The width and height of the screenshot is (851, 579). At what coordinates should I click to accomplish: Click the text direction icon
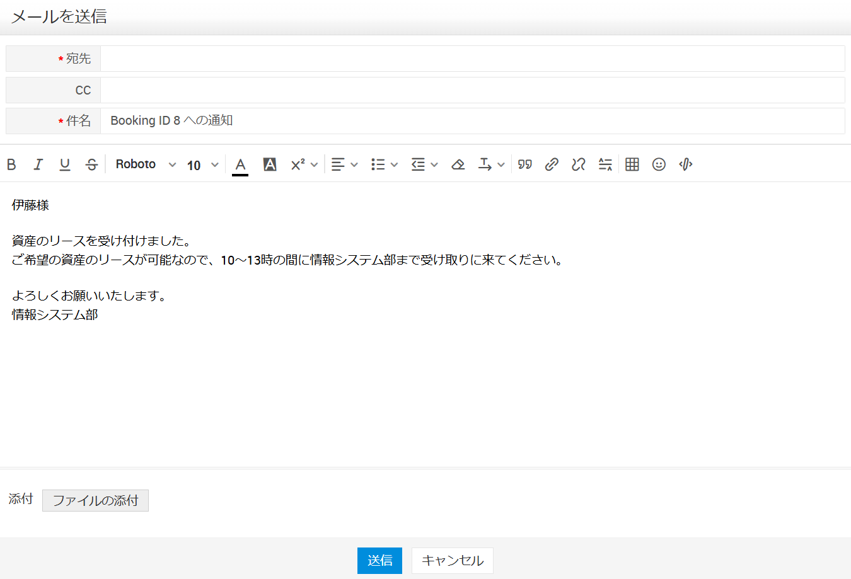485,164
